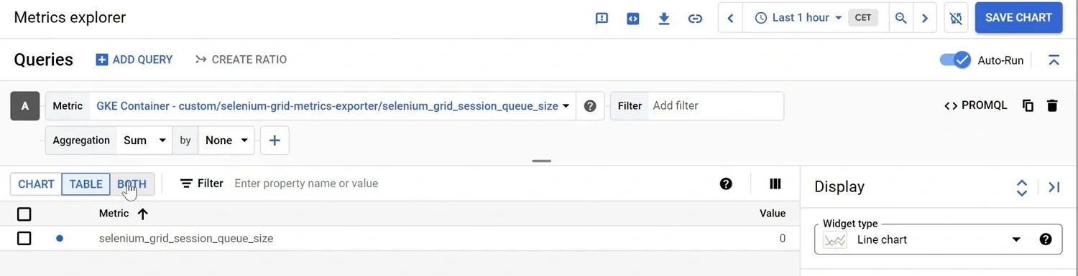Select the BOTH view tab

[132, 184]
